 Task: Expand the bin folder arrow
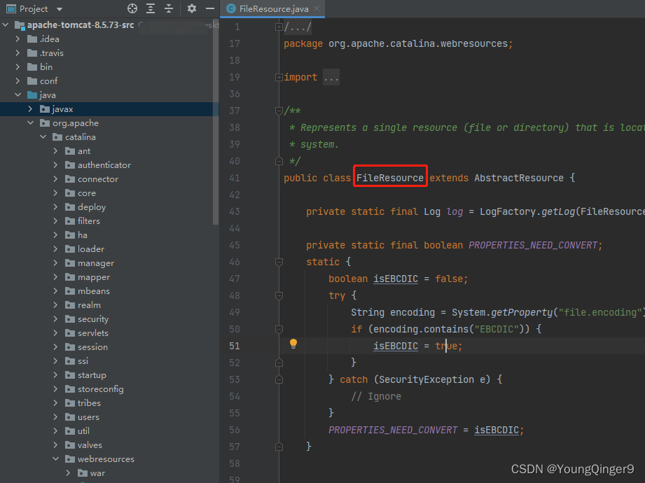[18, 67]
